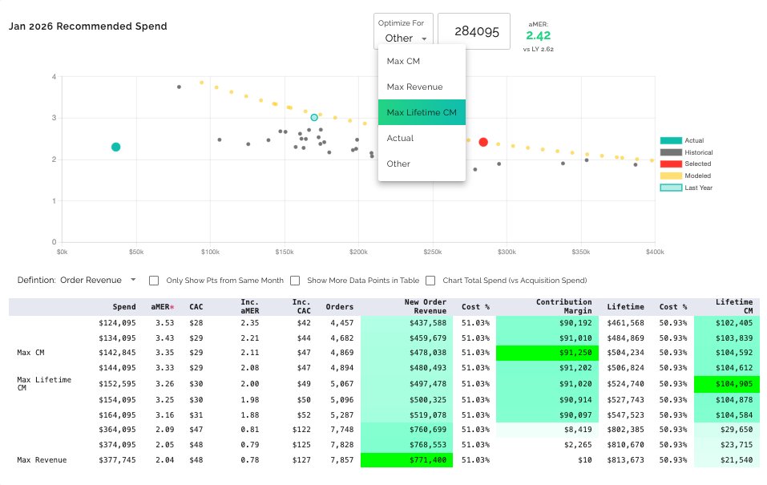Toggle the Modeled legend yellow swatch
Image resolution: width=767 pixels, height=485 pixels.
tap(671, 176)
